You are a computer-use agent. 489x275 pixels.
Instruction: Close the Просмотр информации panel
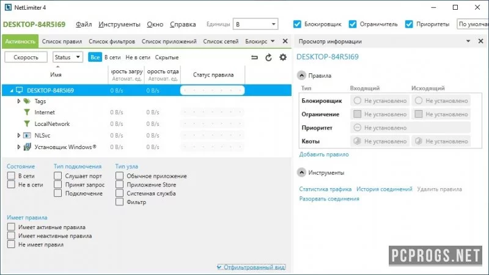pos(480,41)
